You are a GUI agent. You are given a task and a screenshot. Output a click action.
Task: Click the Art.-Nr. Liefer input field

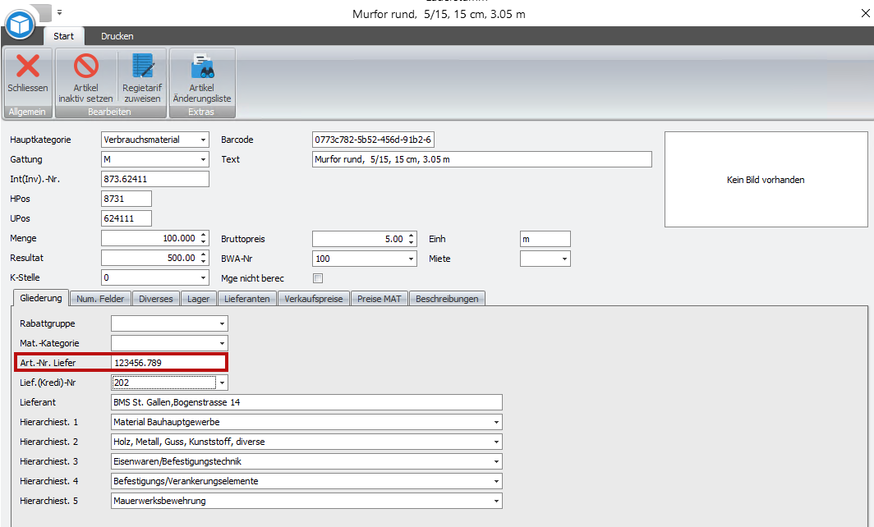coord(168,363)
